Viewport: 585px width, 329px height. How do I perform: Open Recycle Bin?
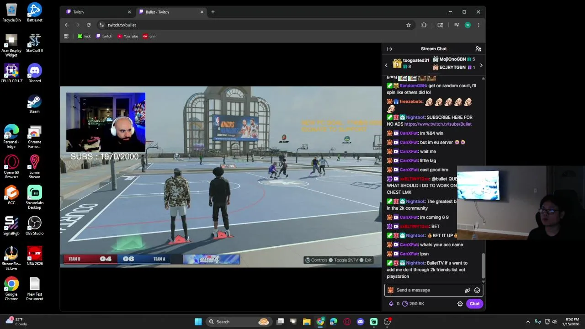pyautogui.click(x=11, y=13)
